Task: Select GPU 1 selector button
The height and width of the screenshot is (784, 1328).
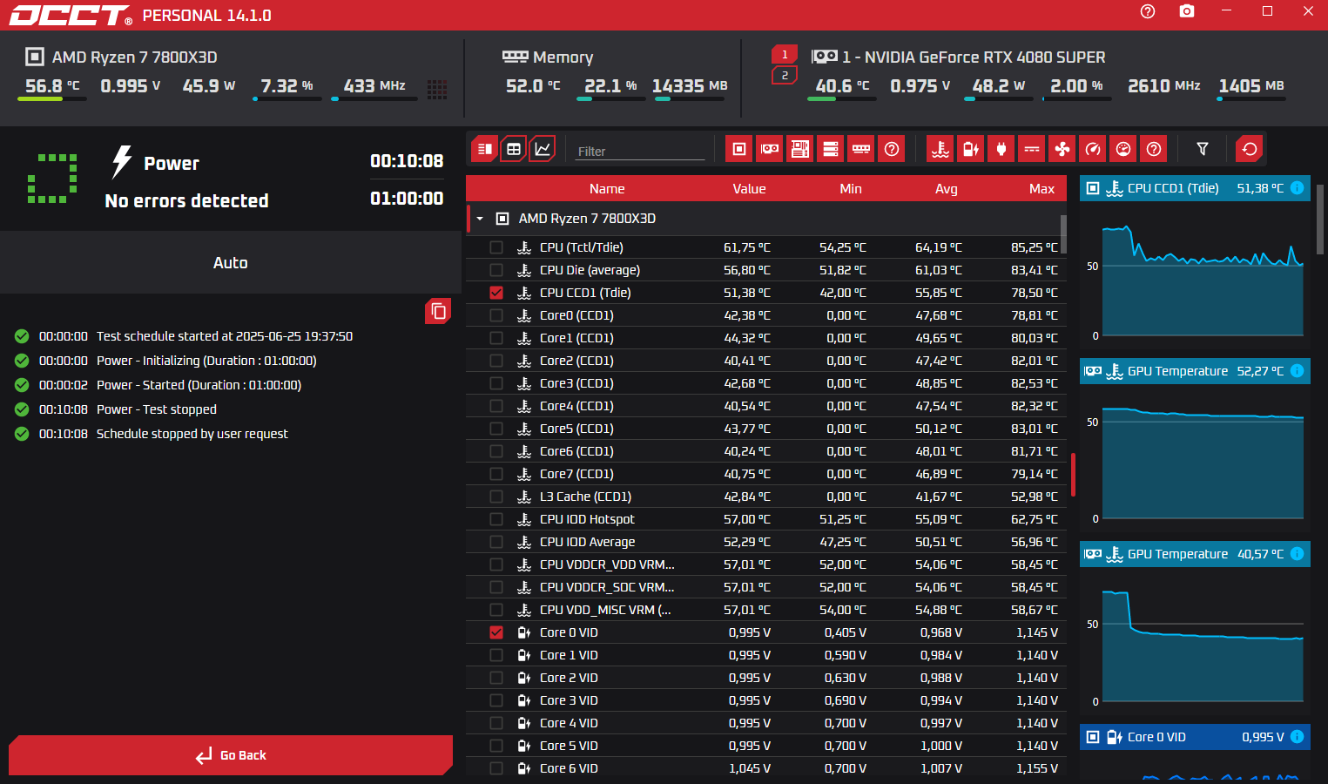Action: 785,55
